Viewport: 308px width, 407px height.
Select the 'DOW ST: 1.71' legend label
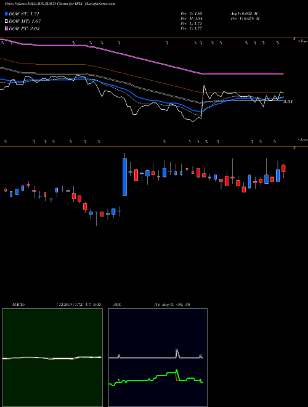24,14
